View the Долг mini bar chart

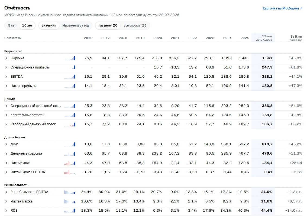(x=70, y=144)
